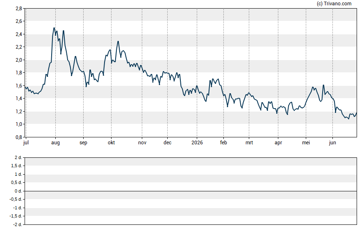
Task: Click the '-0,5 d.' lower chart axis label
Action: coord(16,199)
